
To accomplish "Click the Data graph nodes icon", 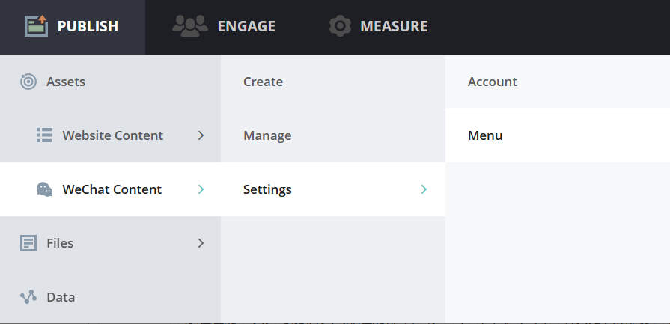I will (x=28, y=297).
